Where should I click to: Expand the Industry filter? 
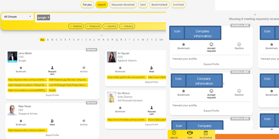(127, 26)
